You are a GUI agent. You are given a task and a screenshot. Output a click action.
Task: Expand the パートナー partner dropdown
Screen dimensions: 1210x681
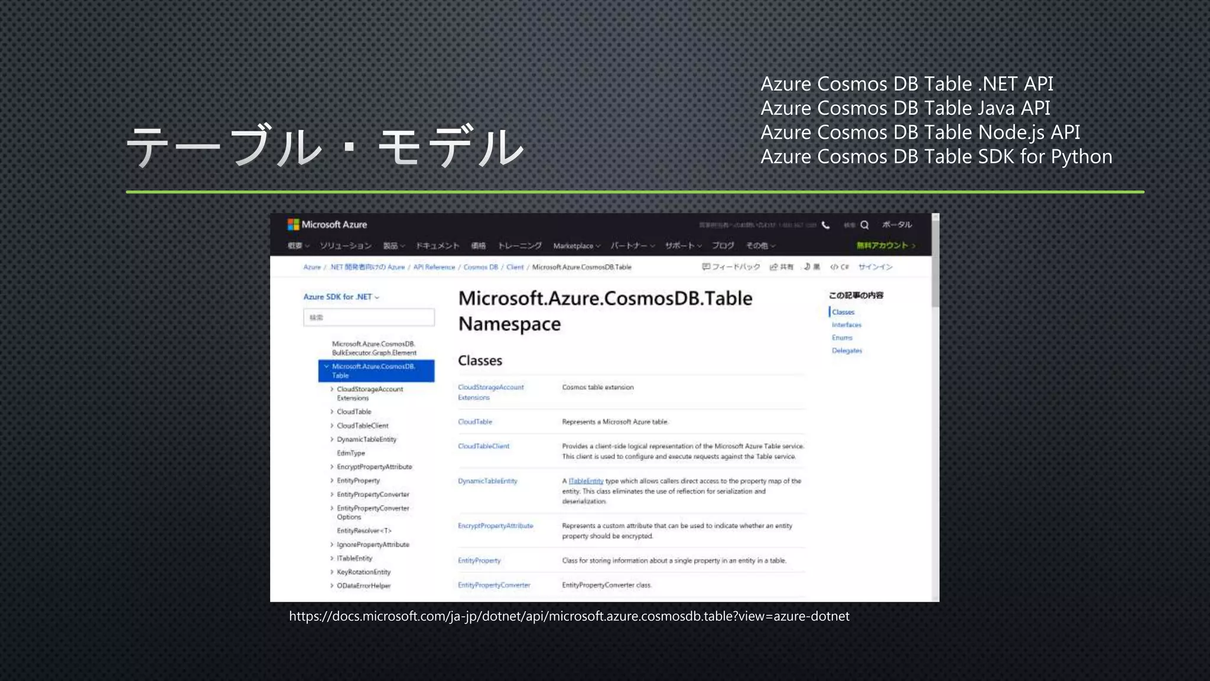pyautogui.click(x=633, y=245)
